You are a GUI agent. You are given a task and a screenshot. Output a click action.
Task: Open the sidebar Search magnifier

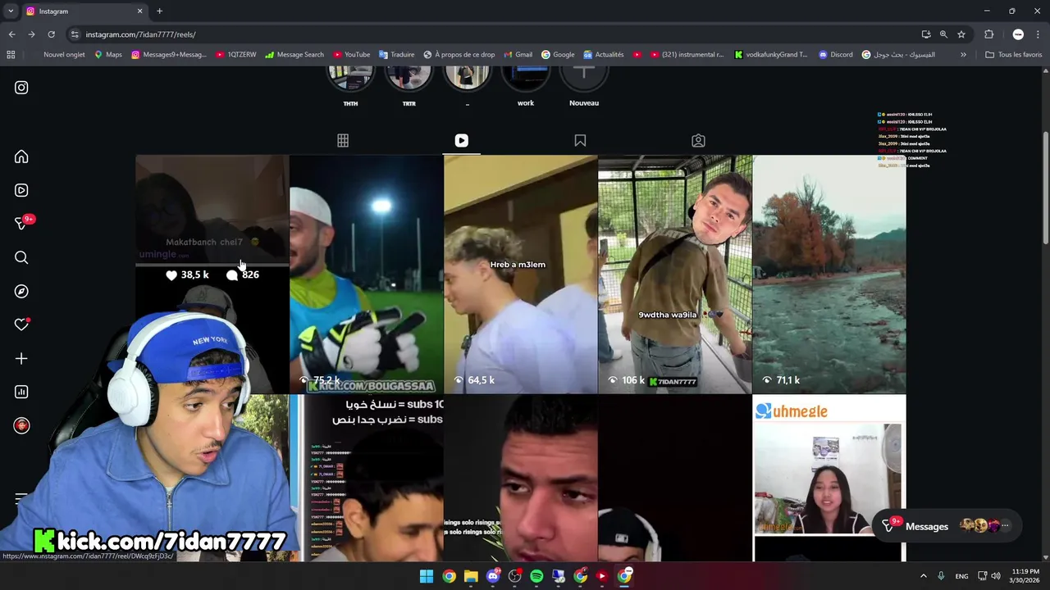click(x=21, y=257)
